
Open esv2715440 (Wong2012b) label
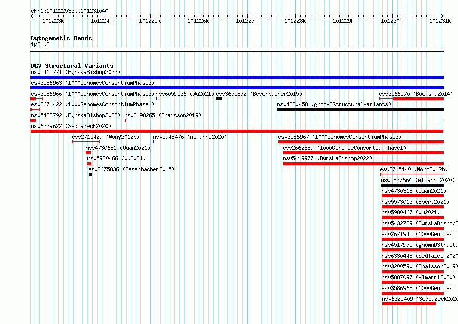414,169
